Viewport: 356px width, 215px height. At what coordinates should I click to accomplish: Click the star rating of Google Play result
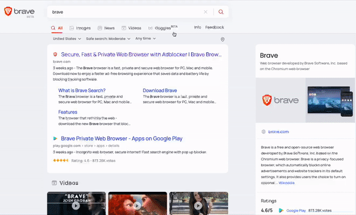point(61,160)
